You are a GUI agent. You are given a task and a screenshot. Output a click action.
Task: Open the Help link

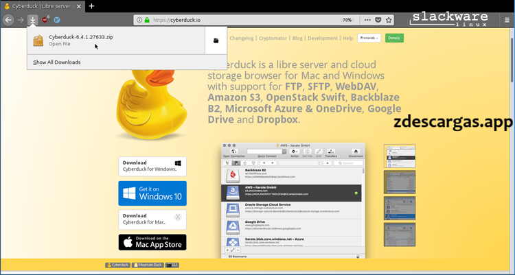(348, 38)
